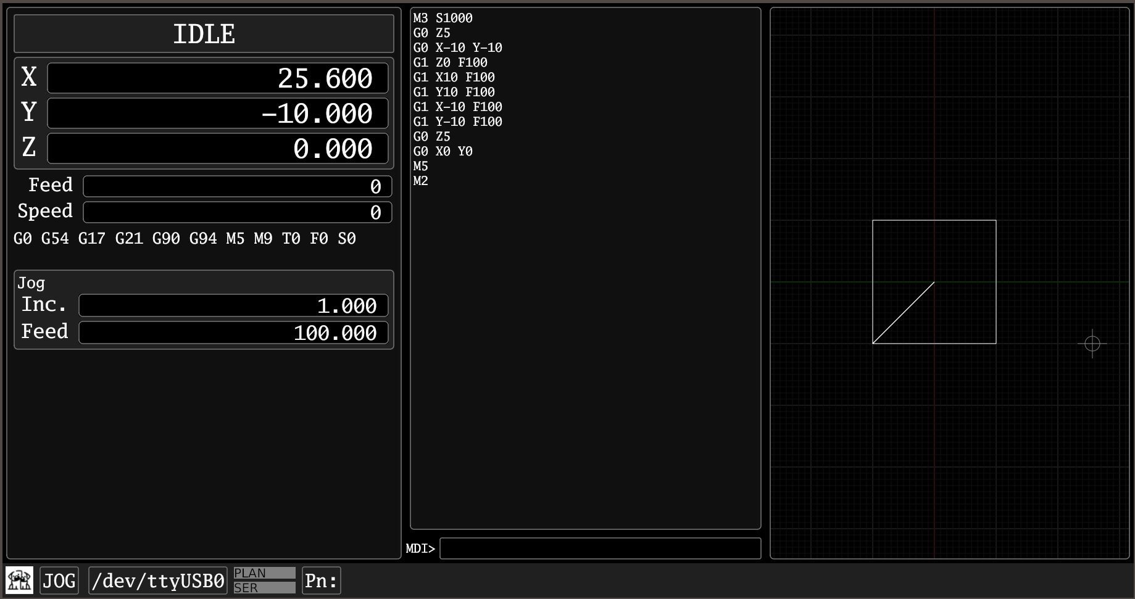
Task: Click the G54 modal state label
Action: click(x=55, y=239)
